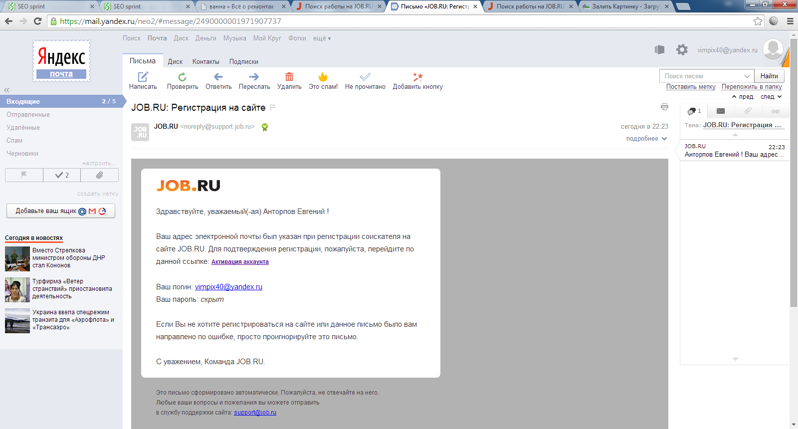
Task: Go to the next message (след.)
Action: [x=771, y=97]
